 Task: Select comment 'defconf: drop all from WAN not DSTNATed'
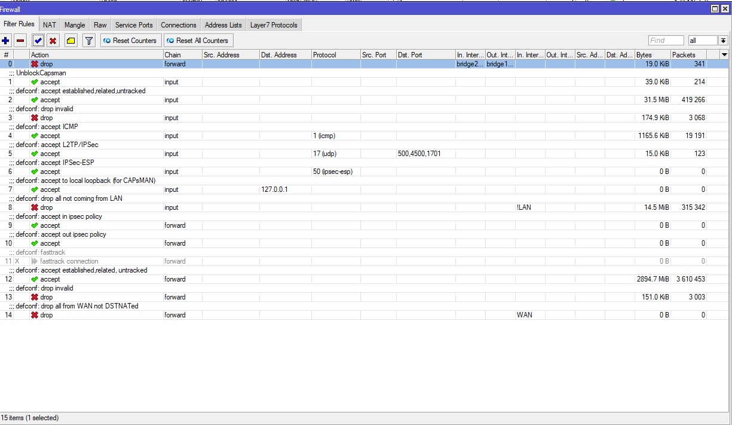point(77,306)
